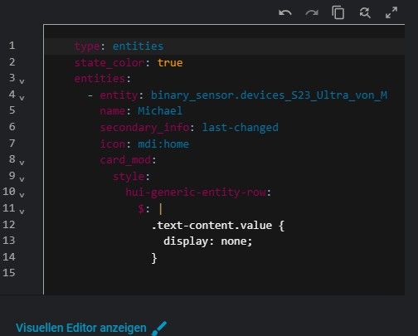Collapse the entities block at line 3

click(22, 81)
